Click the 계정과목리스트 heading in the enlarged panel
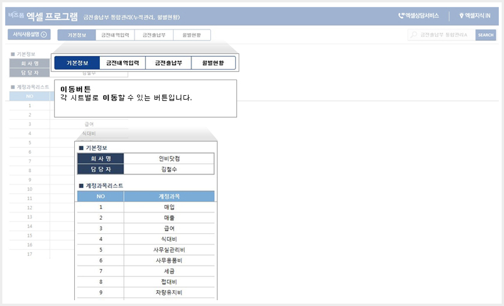 click(x=104, y=185)
